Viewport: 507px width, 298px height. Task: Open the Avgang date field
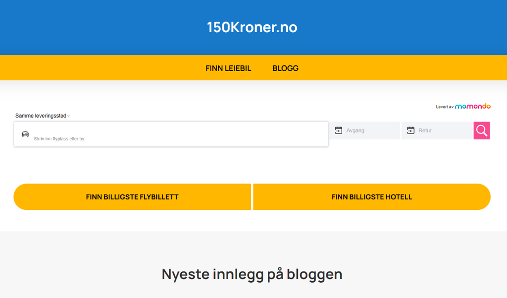pyautogui.click(x=364, y=130)
